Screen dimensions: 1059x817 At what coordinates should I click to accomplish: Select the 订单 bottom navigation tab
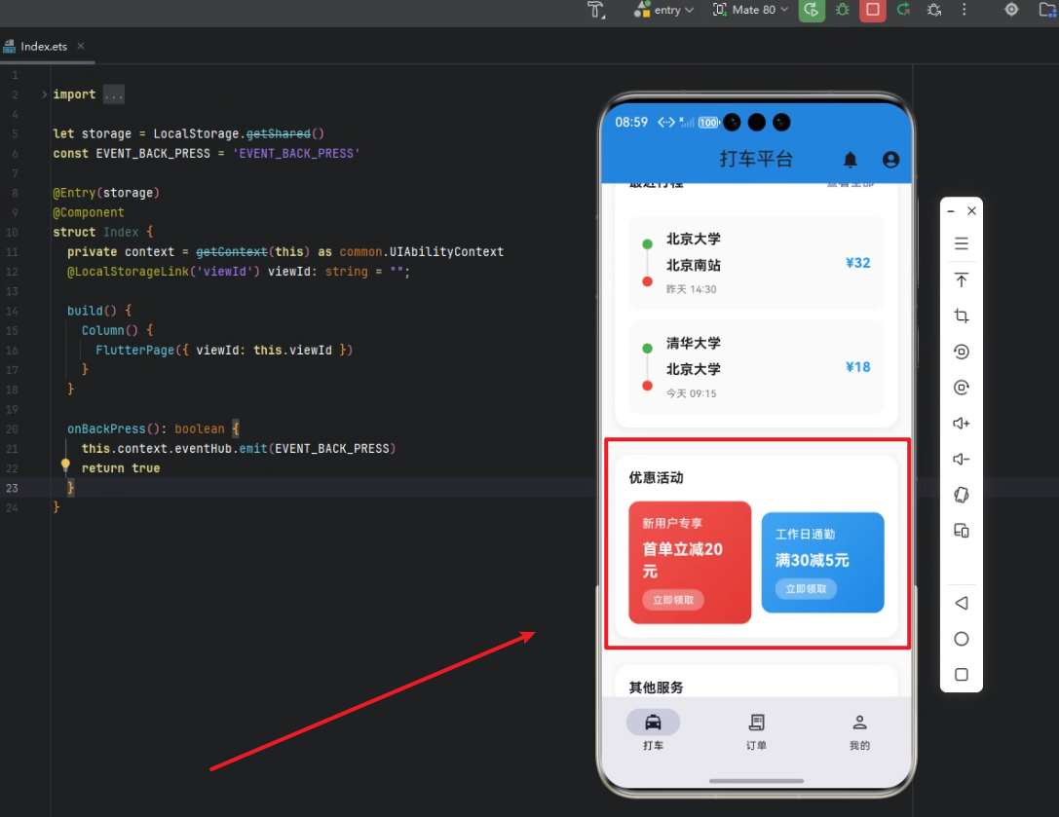pyautogui.click(x=756, y=730)
